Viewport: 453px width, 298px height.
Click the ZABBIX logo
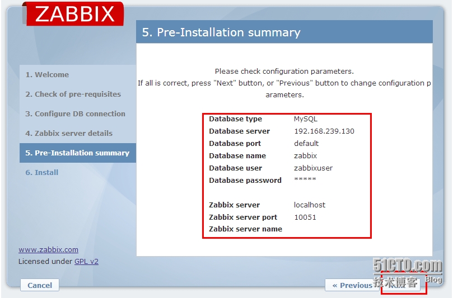point(74,13)
